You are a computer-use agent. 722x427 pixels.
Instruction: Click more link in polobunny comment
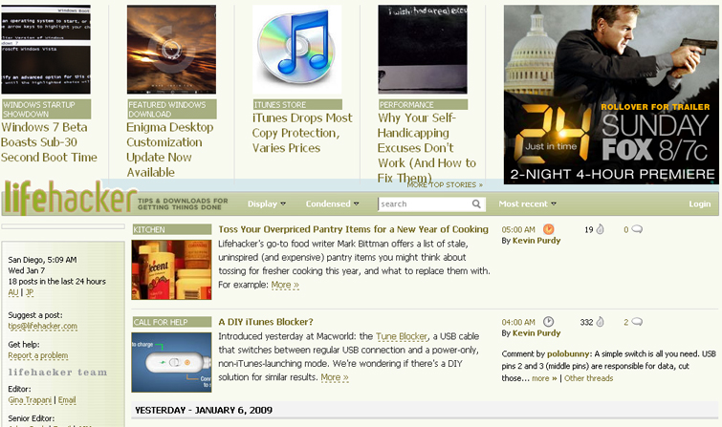click(544, 378)
